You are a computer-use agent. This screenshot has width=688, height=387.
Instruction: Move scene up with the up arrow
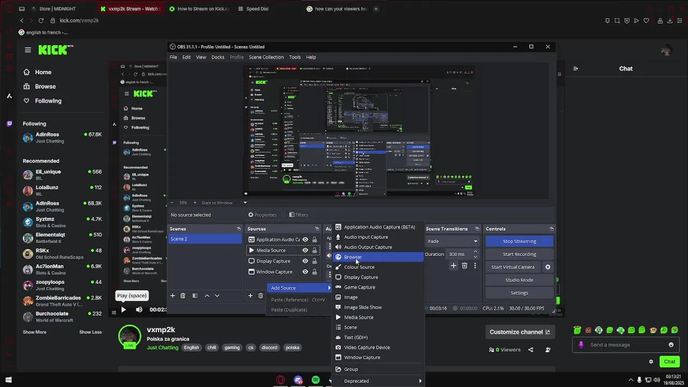[x=207, y=296]
